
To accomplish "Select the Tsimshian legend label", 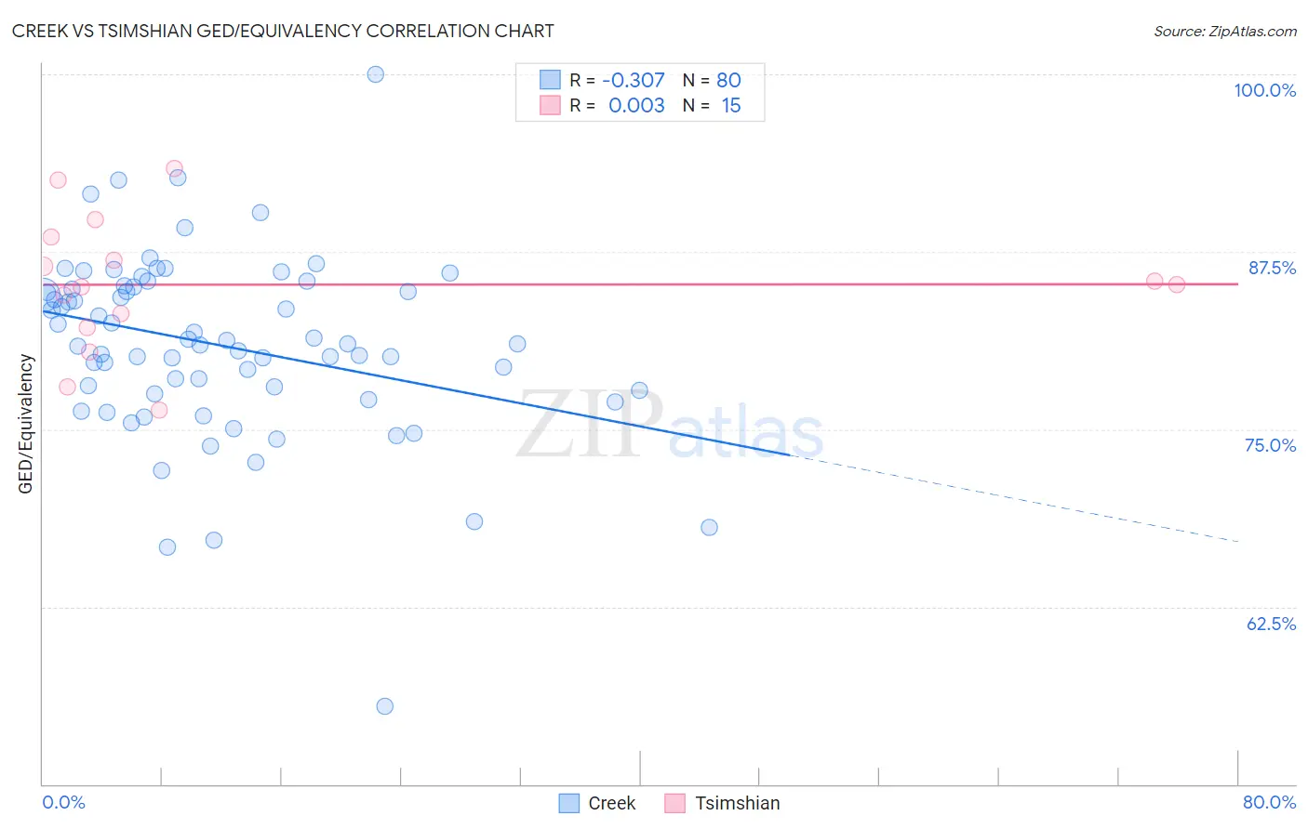I will pos(738,803).
